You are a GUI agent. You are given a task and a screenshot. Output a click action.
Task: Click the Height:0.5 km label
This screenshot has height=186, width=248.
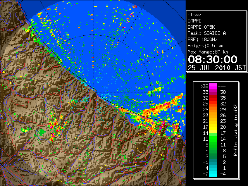205,46
